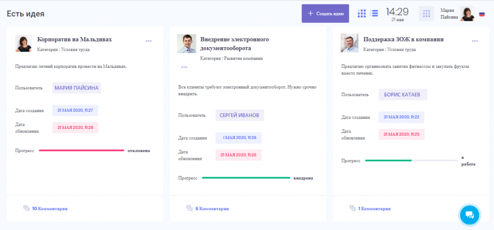Click the Мария Пайсина name in header
Image resolution: width=494 pixels, height=230 pixels.
point(449,14)
